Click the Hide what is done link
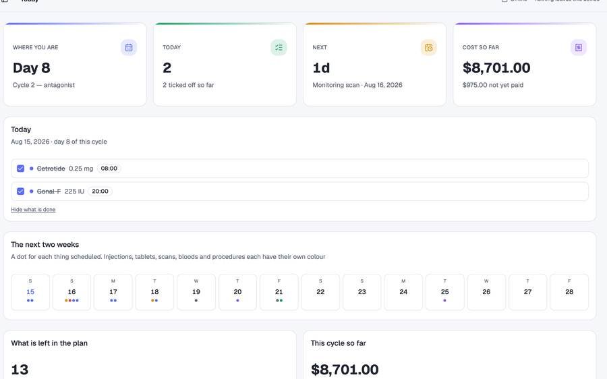 point(33,210)
